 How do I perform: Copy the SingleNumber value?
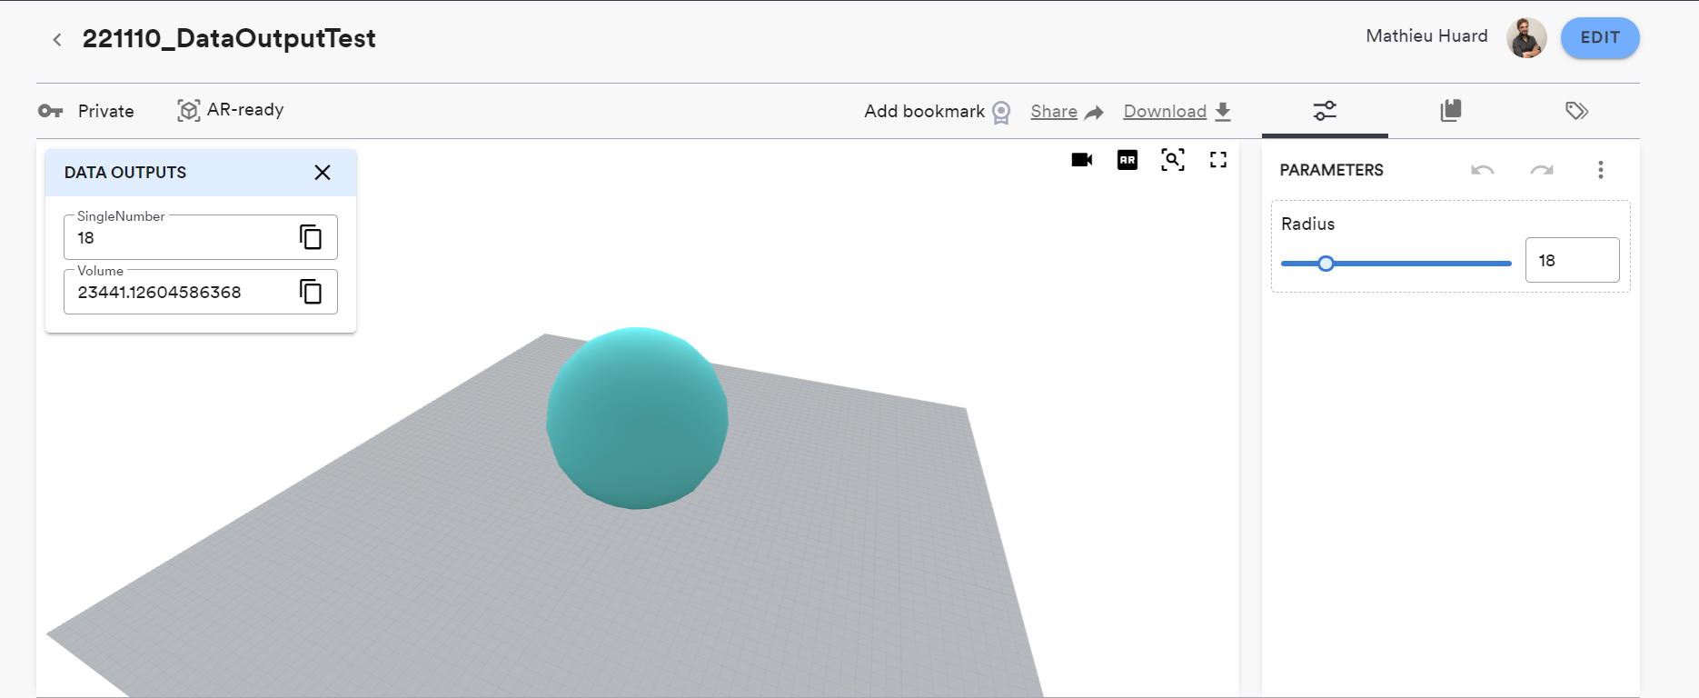[x=311, y=237]
